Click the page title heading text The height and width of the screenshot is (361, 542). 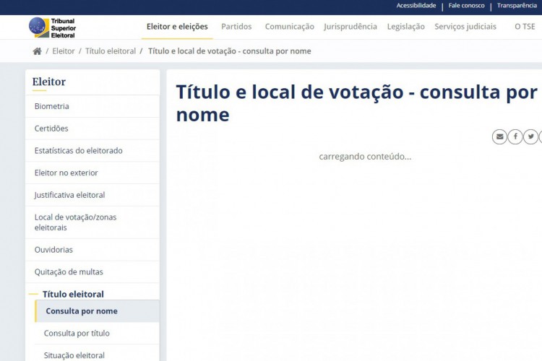pos(357,103)
